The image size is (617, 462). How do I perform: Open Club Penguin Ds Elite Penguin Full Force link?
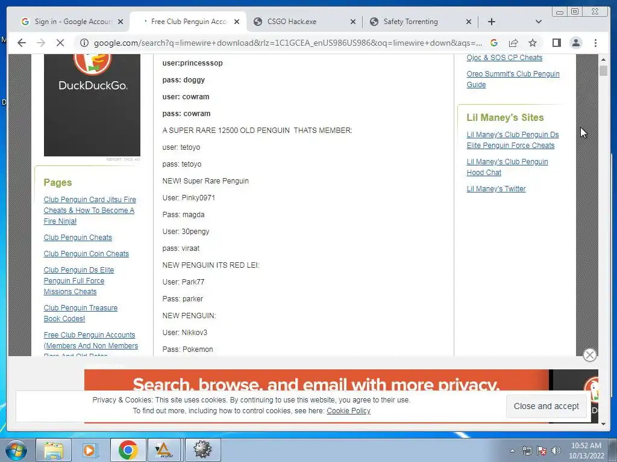coord(79,280)
